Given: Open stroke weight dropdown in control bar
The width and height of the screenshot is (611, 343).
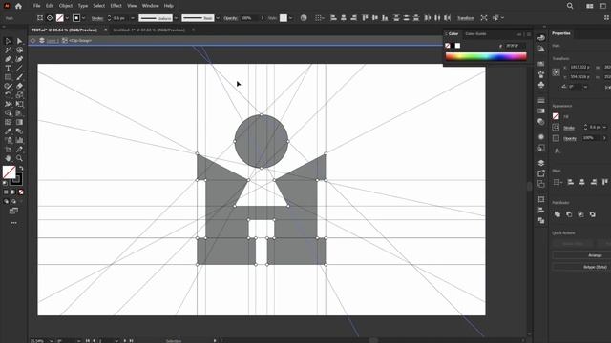Looking at the screenshot, I should click(x=133, y=18).
